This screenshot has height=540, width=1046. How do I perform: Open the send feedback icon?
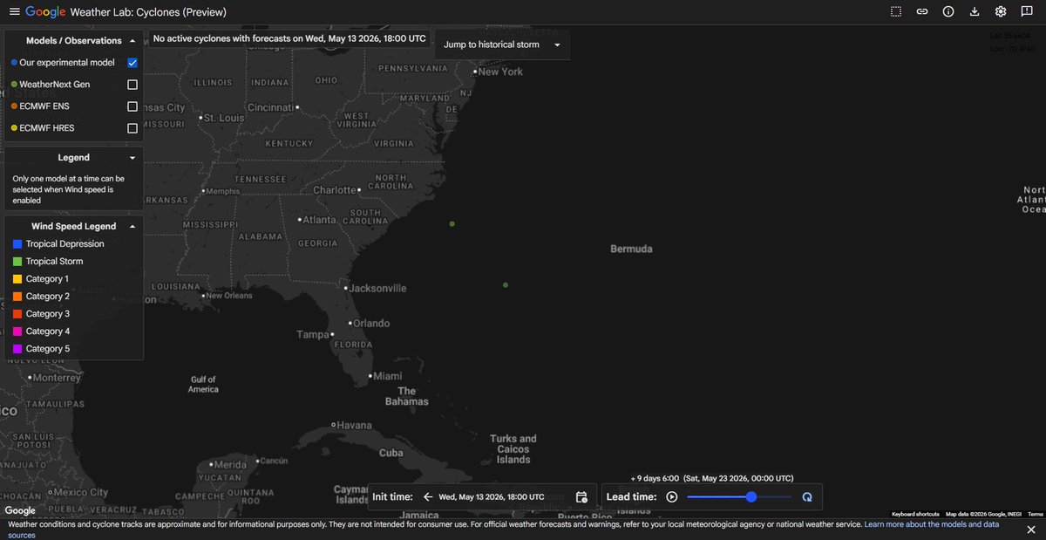point(1027,12)
